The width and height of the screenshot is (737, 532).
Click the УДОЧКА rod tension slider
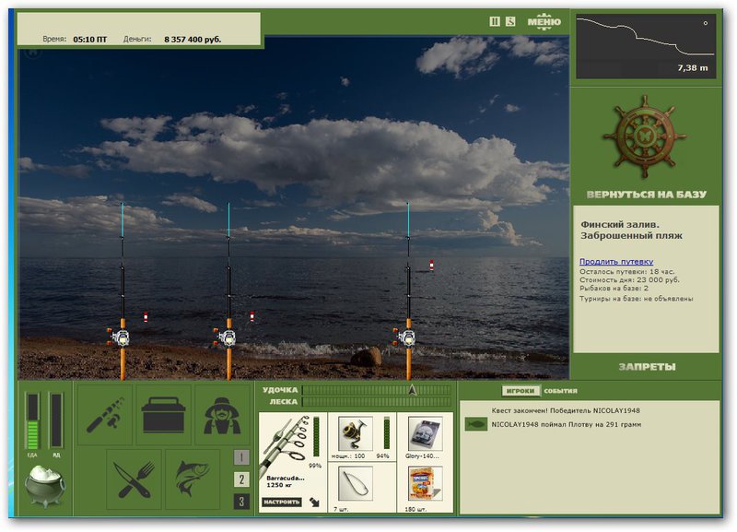[377, 390]
